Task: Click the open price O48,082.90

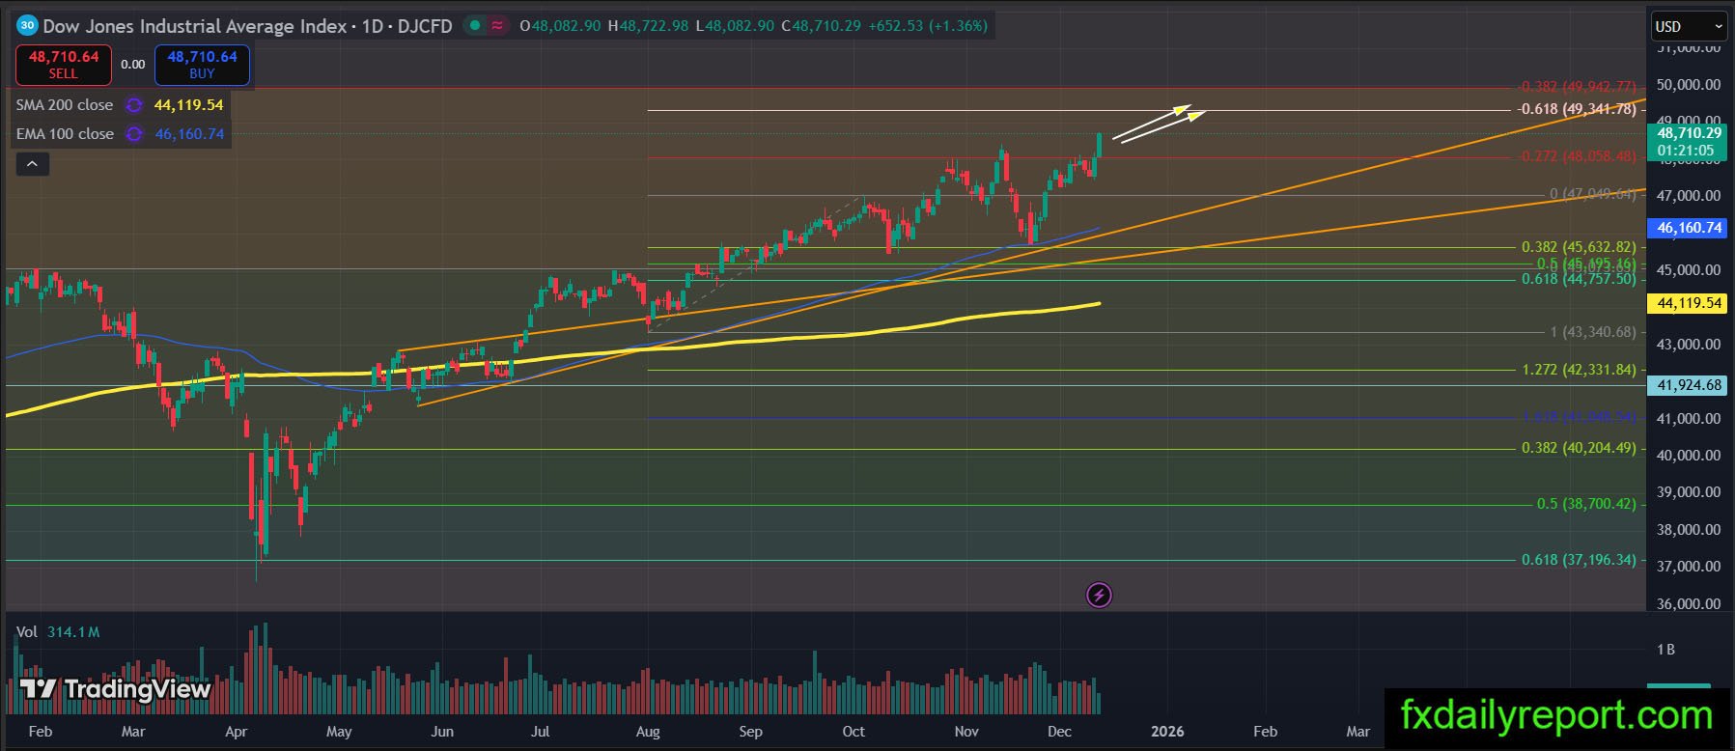Action: point(560,26)
